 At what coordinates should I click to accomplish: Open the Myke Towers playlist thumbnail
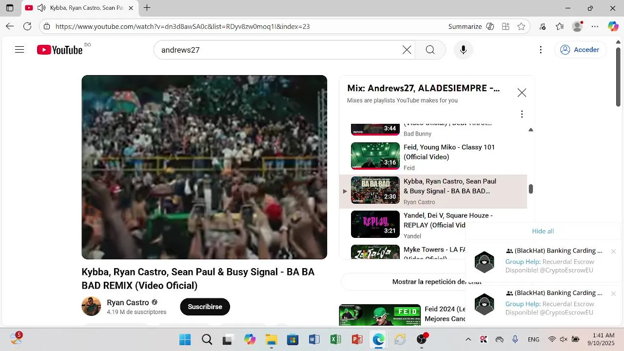pyautogui.click(x=375, y=252)
